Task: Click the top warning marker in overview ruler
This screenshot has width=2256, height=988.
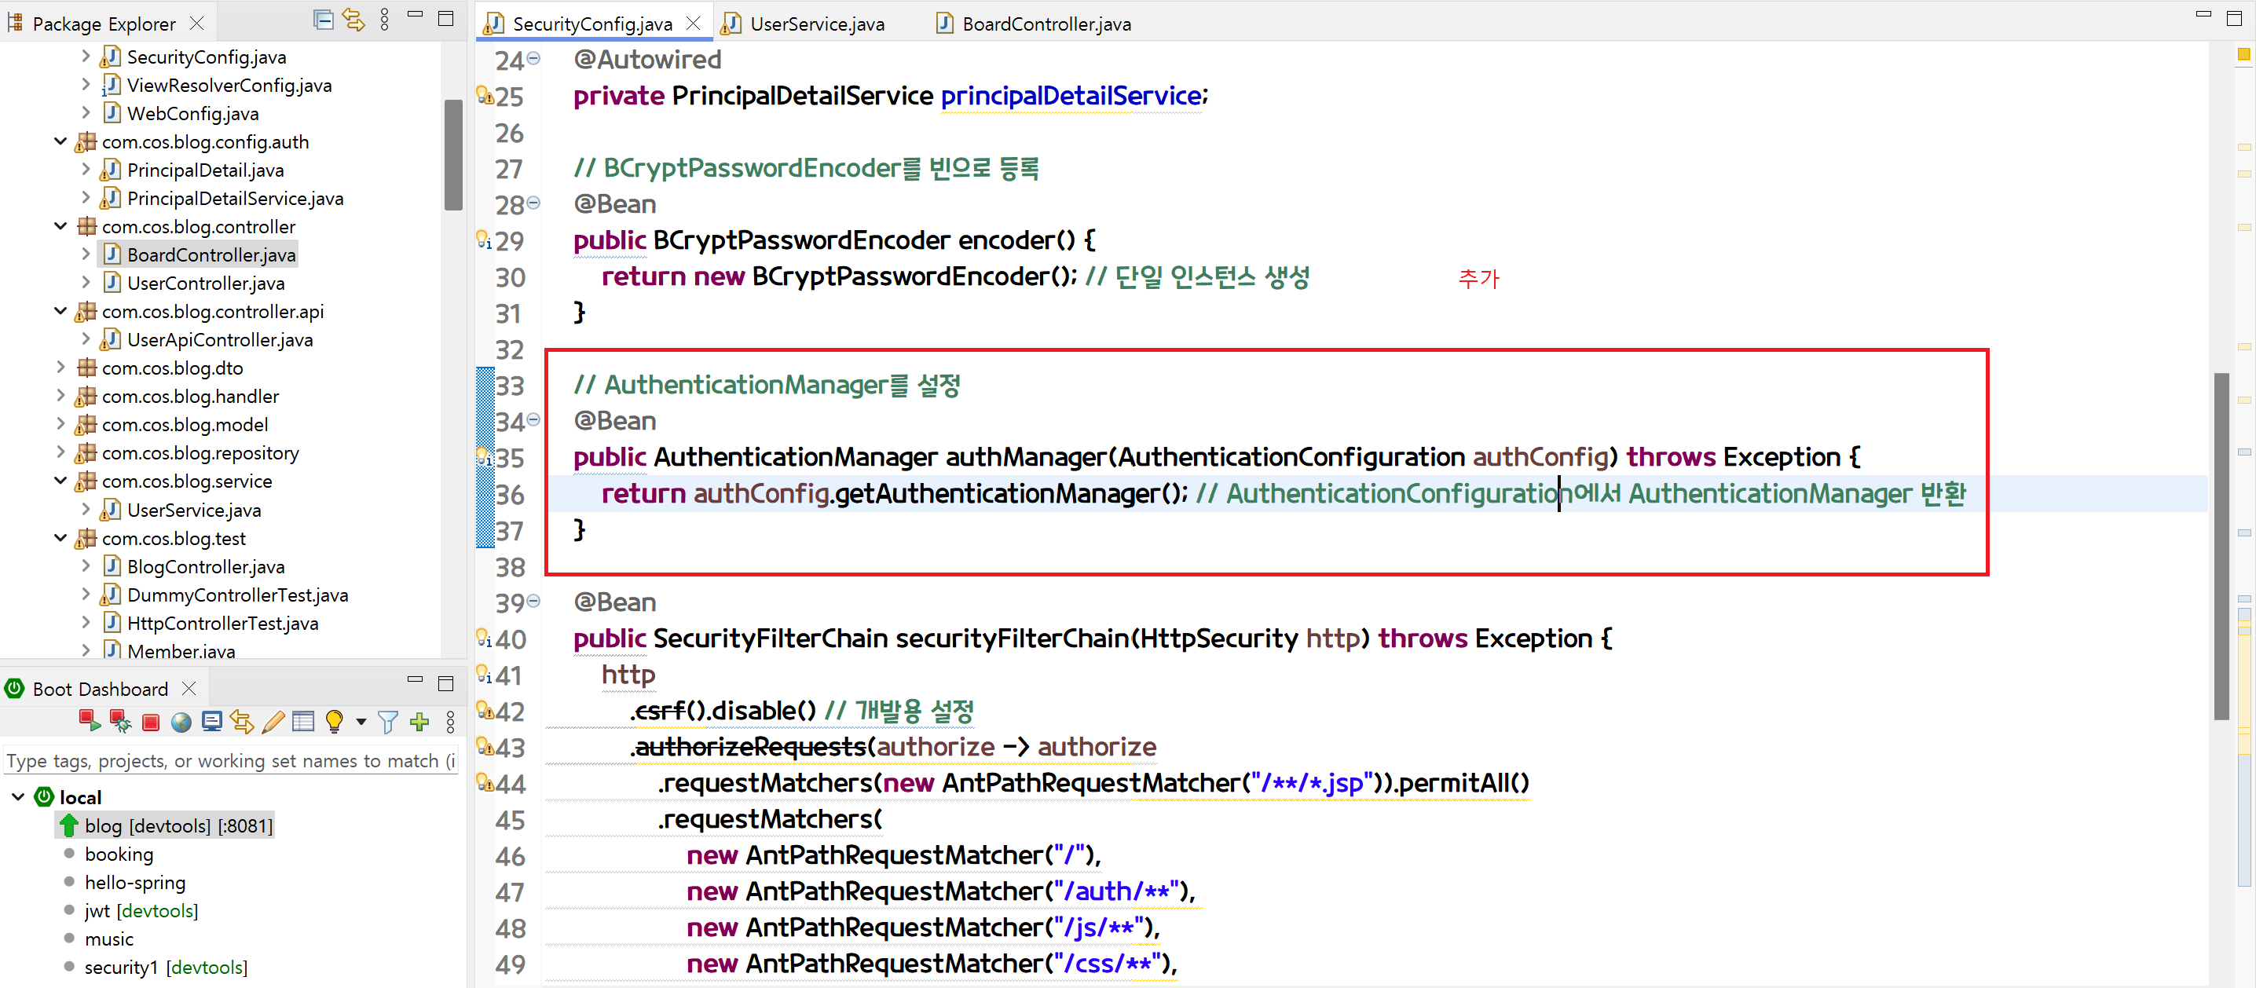Action: (2243, 55)
